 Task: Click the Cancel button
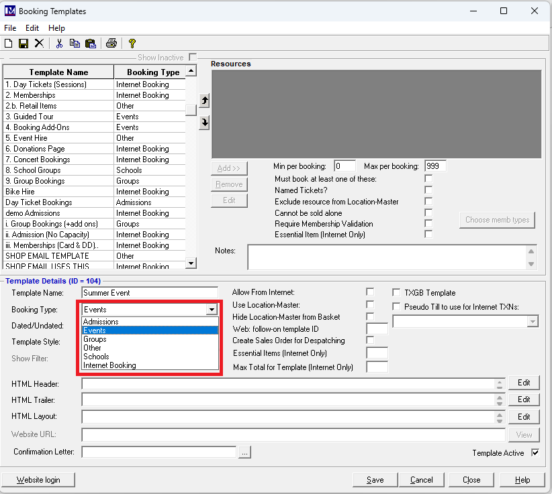pos(422,479)
